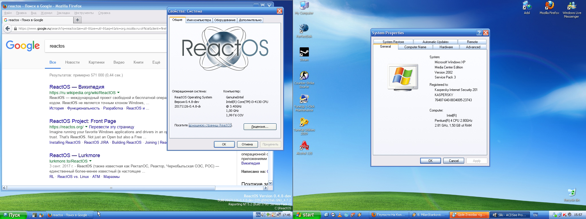This screenshot has width=586, height=219.
Task: Open ReactOS Project: Front Page result
Action: pos(83,121)
